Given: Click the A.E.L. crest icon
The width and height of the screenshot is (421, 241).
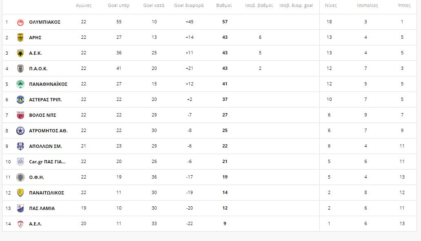Looking at the screenshot, I should (20, 224).
